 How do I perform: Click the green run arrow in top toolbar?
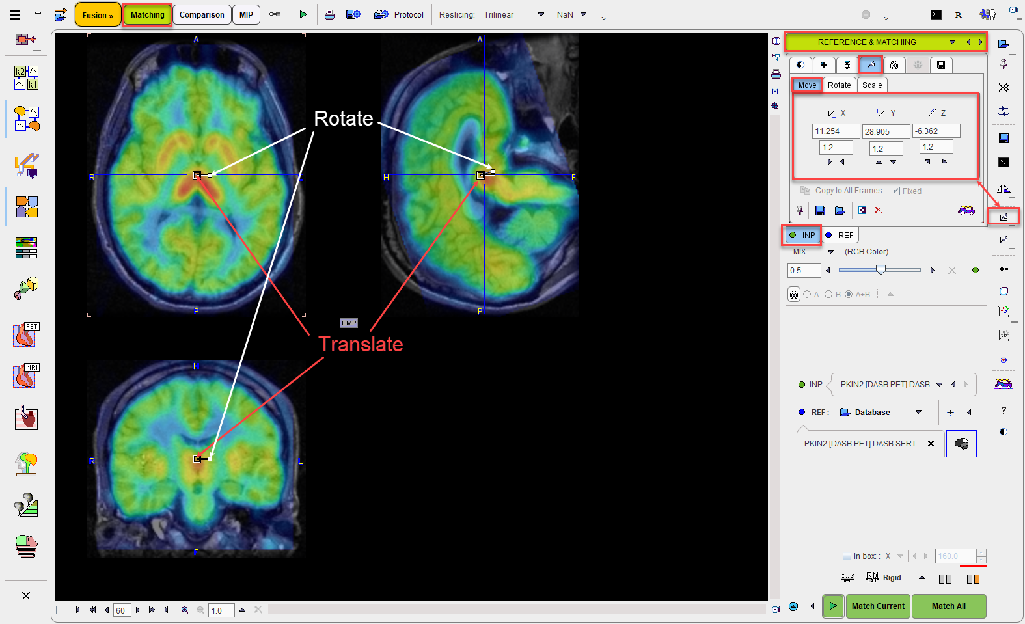tap(303, 14)
